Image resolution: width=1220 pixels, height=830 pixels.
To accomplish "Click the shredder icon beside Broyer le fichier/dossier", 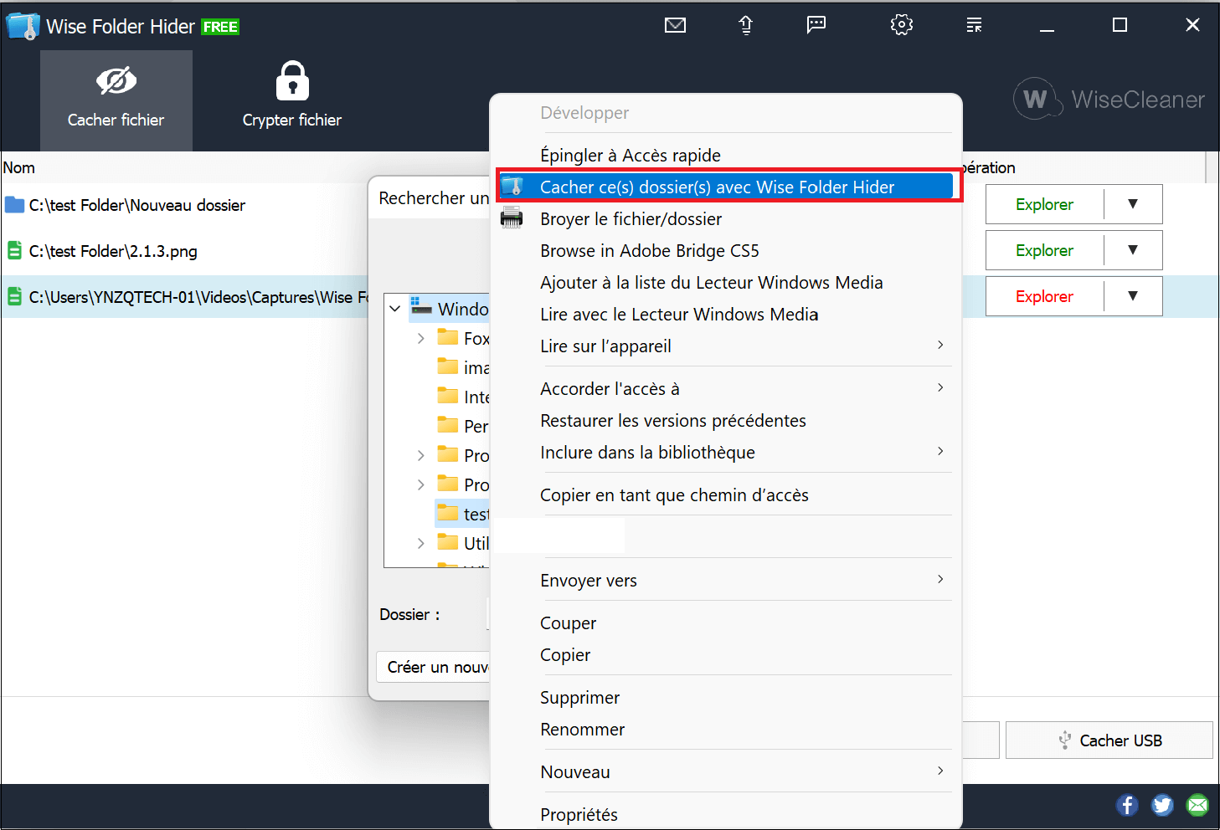I will pos(512,218).
